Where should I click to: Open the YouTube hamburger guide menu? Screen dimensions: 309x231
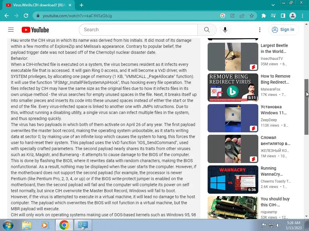click(11, 30)
